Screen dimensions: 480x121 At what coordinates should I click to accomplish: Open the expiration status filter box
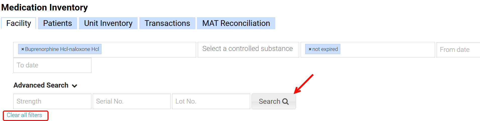pyautogui.click(x=387, y=49)
